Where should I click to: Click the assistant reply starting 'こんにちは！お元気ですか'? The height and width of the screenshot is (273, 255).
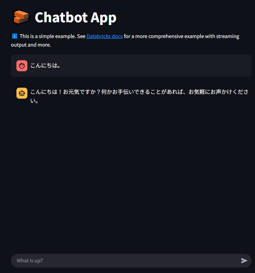[x=139, y=96]
